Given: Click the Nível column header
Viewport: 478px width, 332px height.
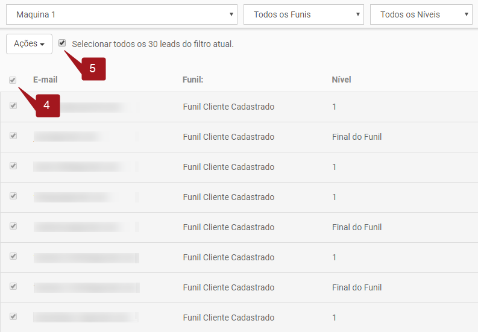Looking at the screenshot, I should tap(341, 80).
